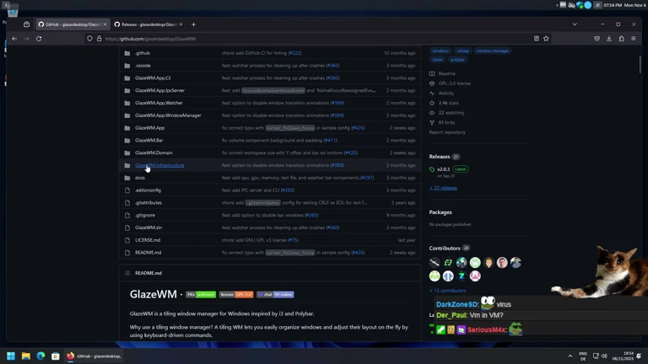Open File Explorer from the taskbar
The width and height of the screenshot is (648, 364).
(25, 356)
